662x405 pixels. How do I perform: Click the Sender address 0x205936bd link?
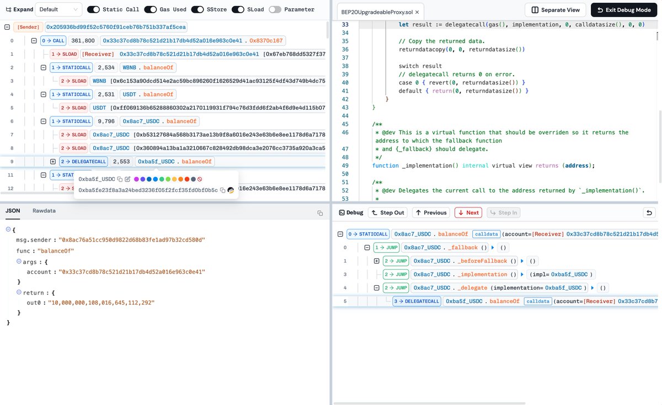click(116, 27)
